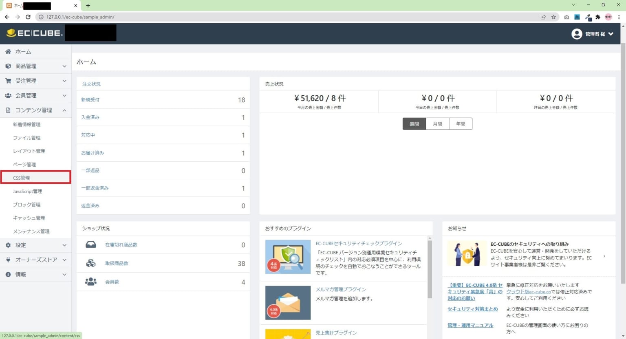Open JavaScript管理 in the content menu

tap(27, 192)
